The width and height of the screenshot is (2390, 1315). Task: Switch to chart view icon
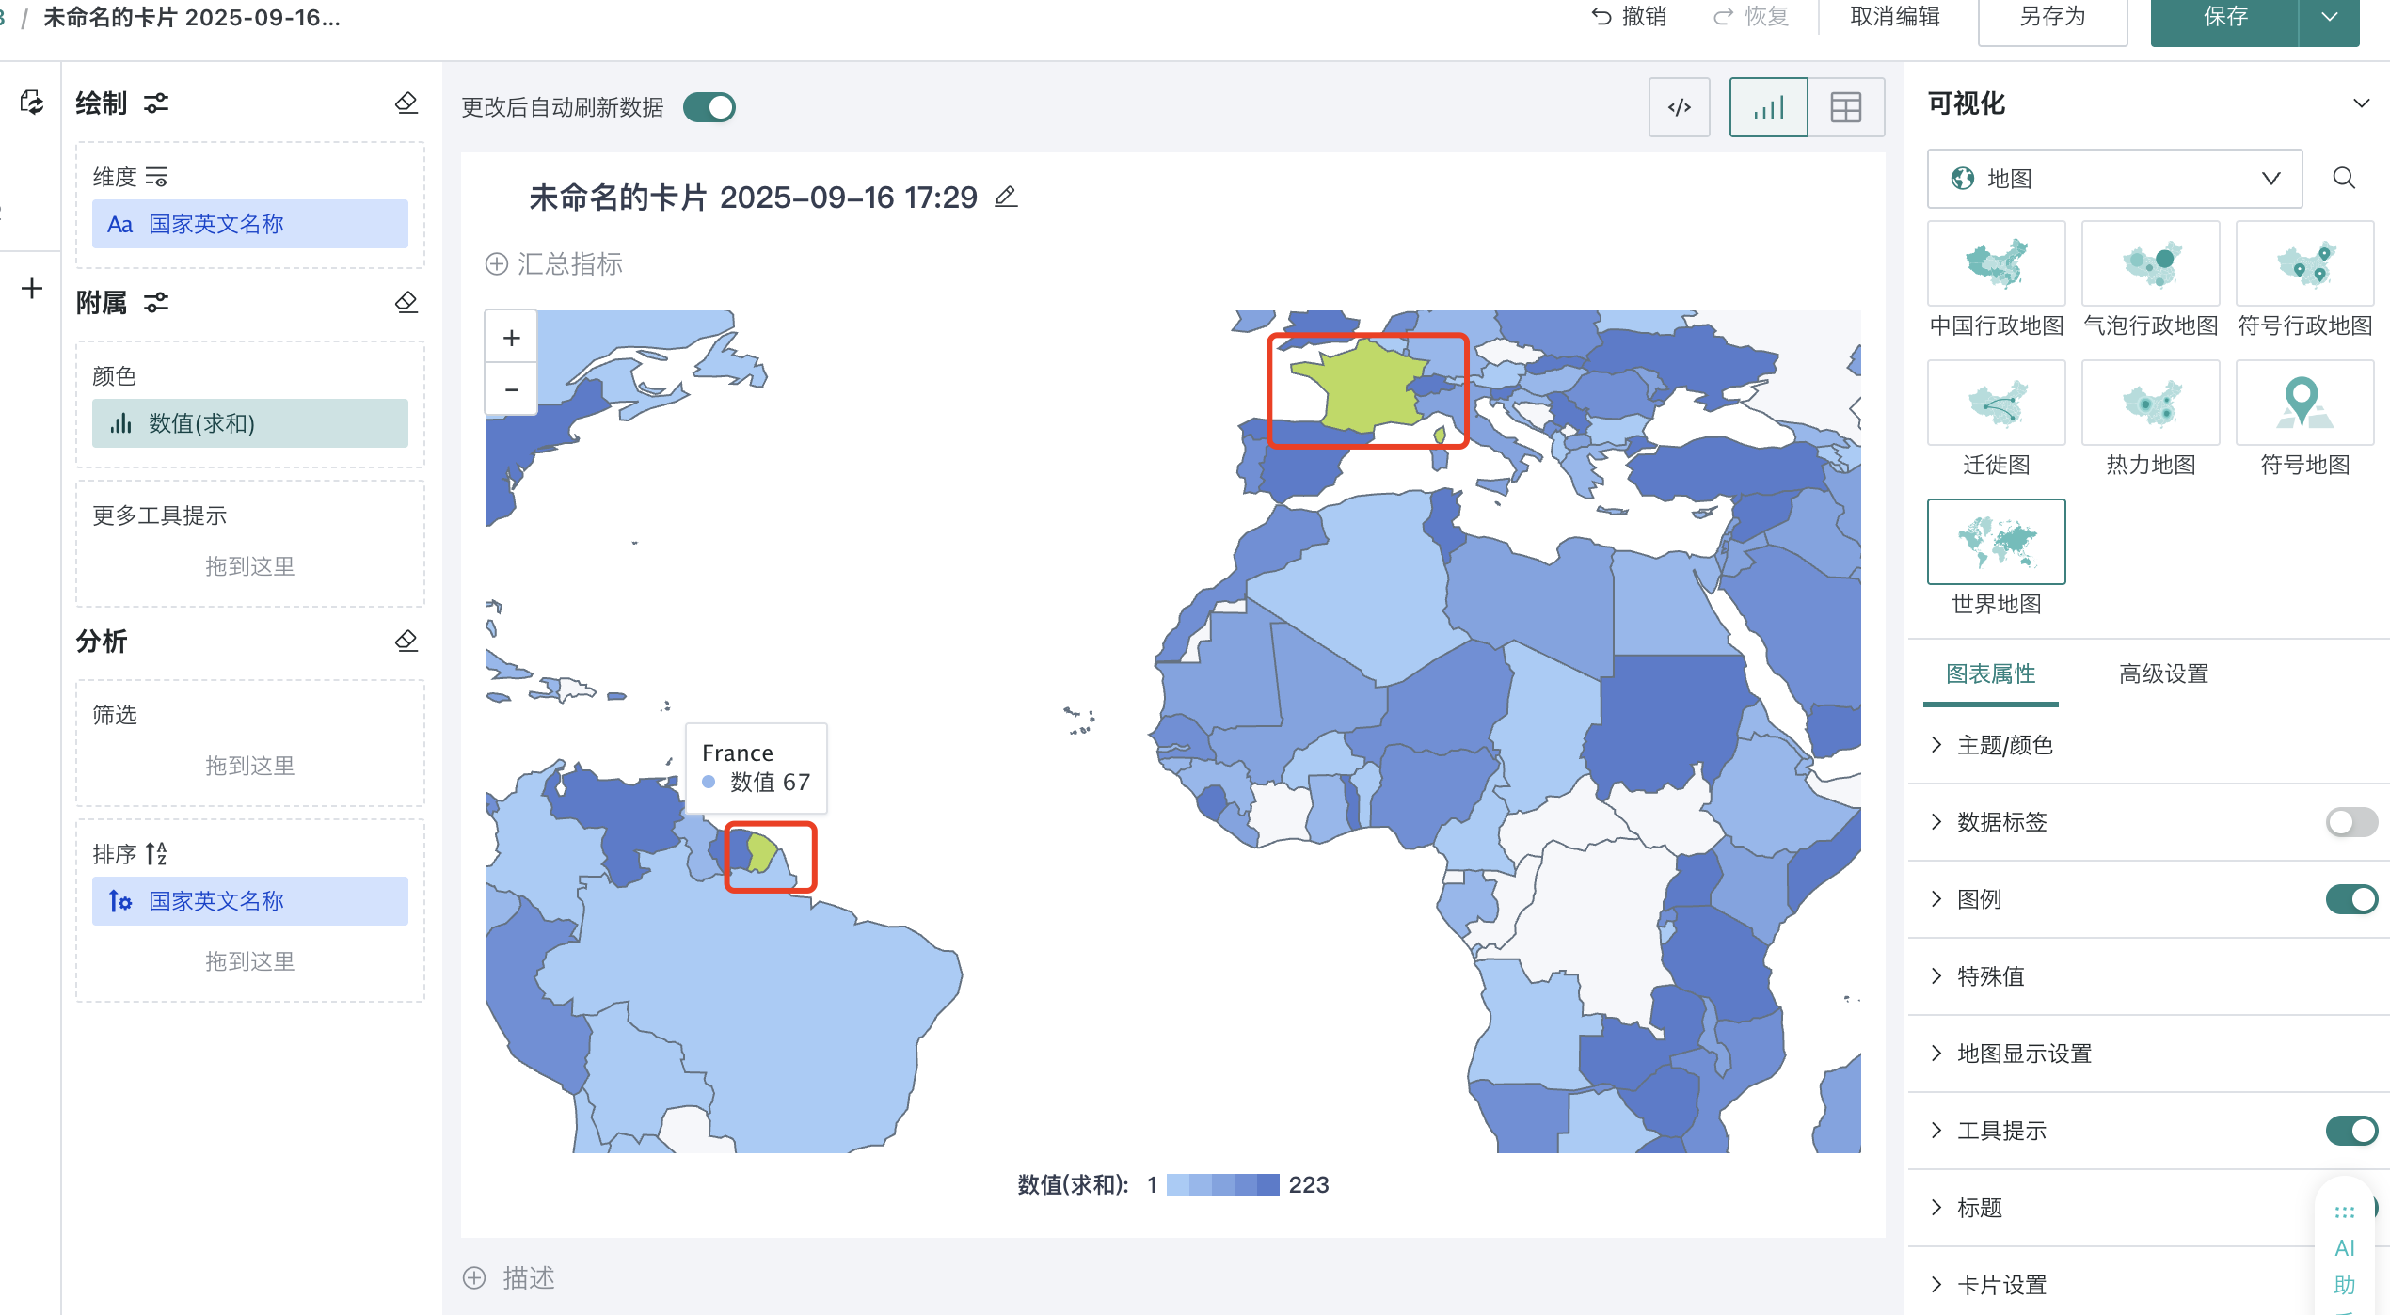click(x=1769, y=107)
